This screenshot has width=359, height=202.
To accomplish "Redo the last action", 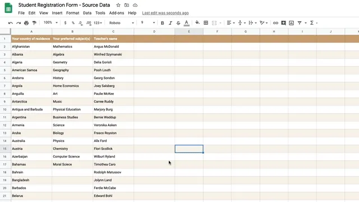I will pyautogui.click(x=19, y=23).
